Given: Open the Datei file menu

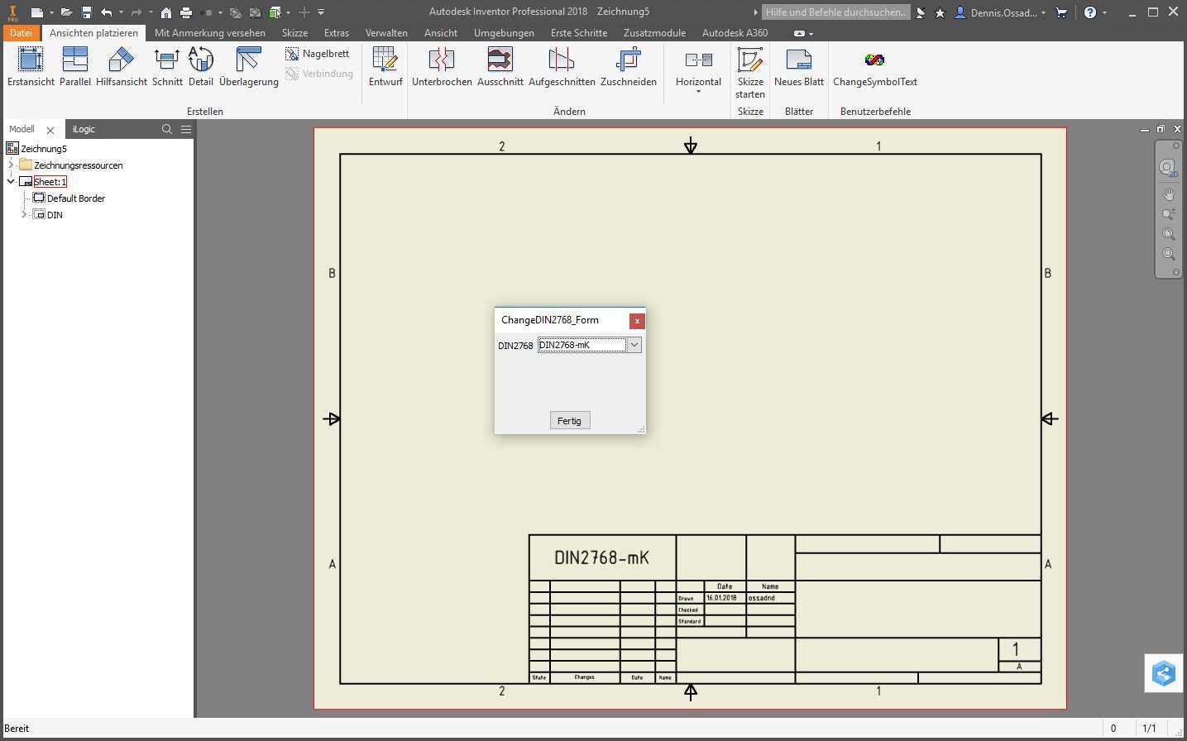Looking at the screenshot, I should coord(21,33).
